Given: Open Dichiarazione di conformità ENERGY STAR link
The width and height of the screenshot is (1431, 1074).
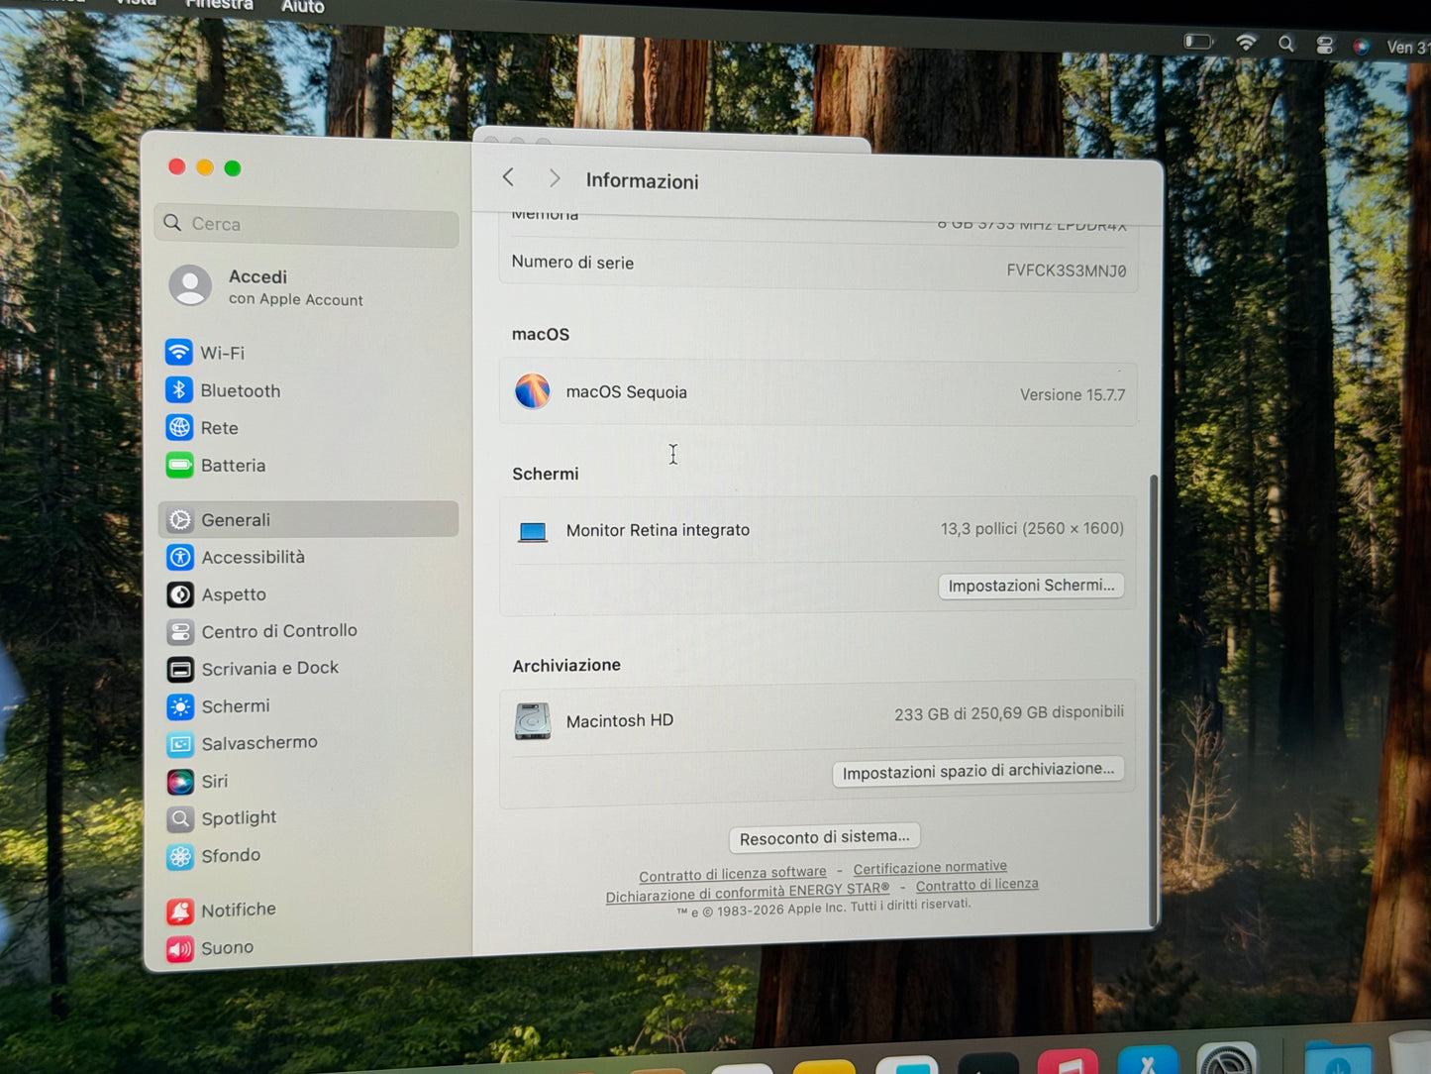Looking at the screenshot, I should pos(748,893).
